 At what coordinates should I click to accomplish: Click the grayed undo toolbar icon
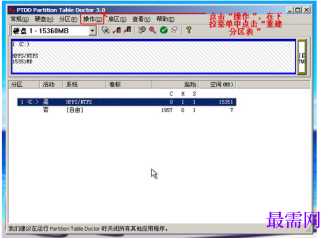pos(174,30)
